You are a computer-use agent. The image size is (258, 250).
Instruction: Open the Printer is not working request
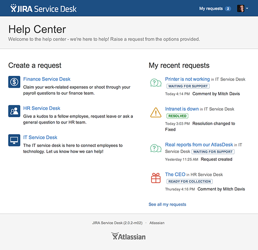click(x=187, y=79)
